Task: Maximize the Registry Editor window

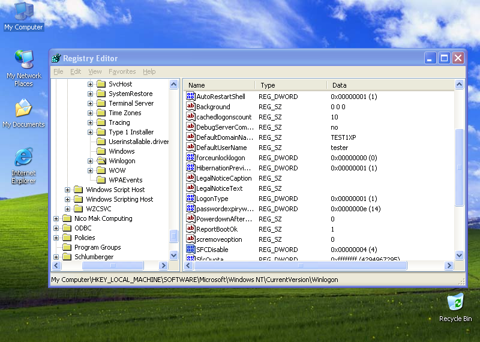Action: [x=444, y=58]
